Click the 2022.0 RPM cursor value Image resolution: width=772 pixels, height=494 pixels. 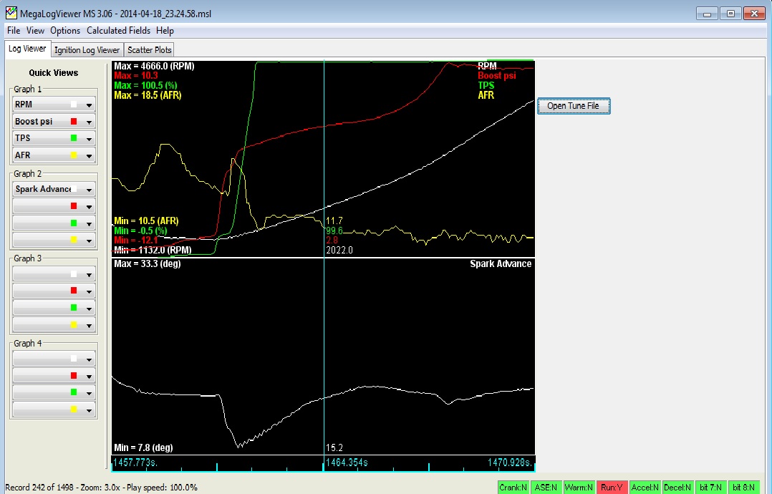coord(339,250)
